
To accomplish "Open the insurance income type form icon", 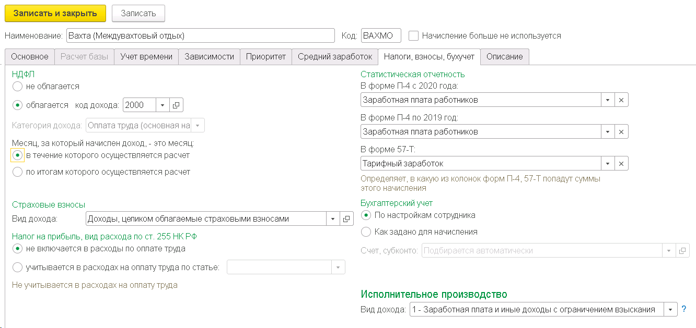I will coord(346,219).
